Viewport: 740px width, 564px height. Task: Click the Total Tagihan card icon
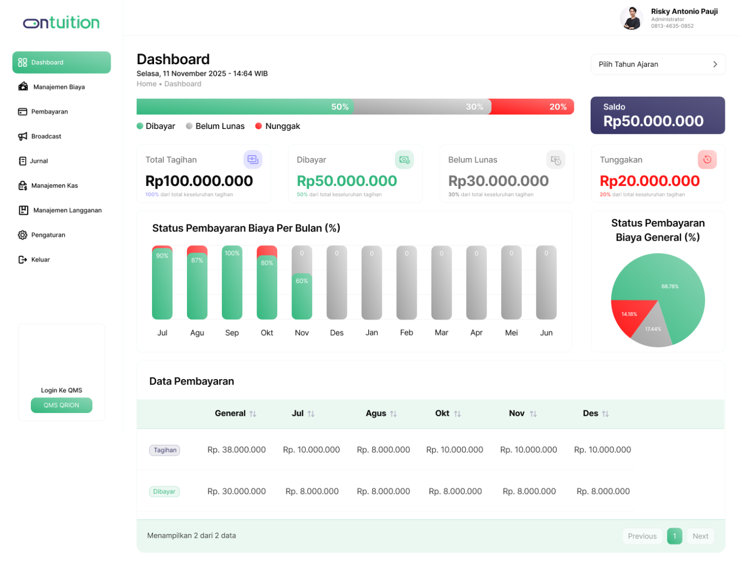253,160
